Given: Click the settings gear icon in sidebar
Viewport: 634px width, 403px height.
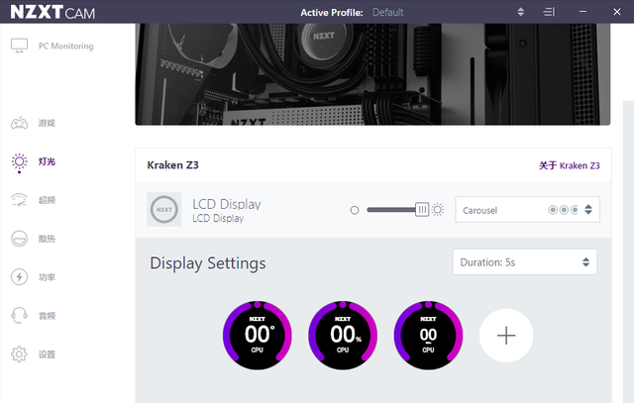Looking at the screenshot, I should (19, 354).
